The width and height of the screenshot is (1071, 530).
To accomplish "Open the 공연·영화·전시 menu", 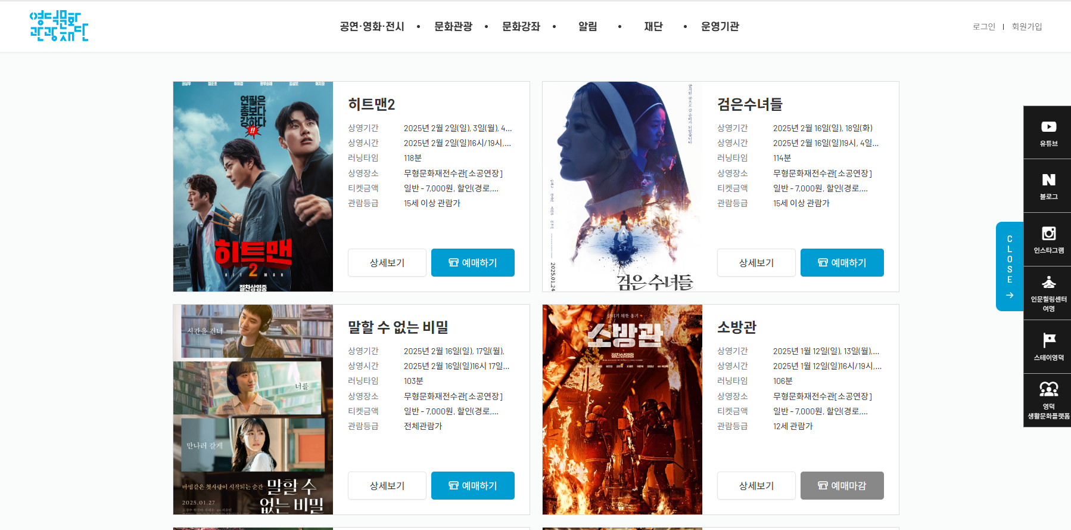I will coord(372,27).
